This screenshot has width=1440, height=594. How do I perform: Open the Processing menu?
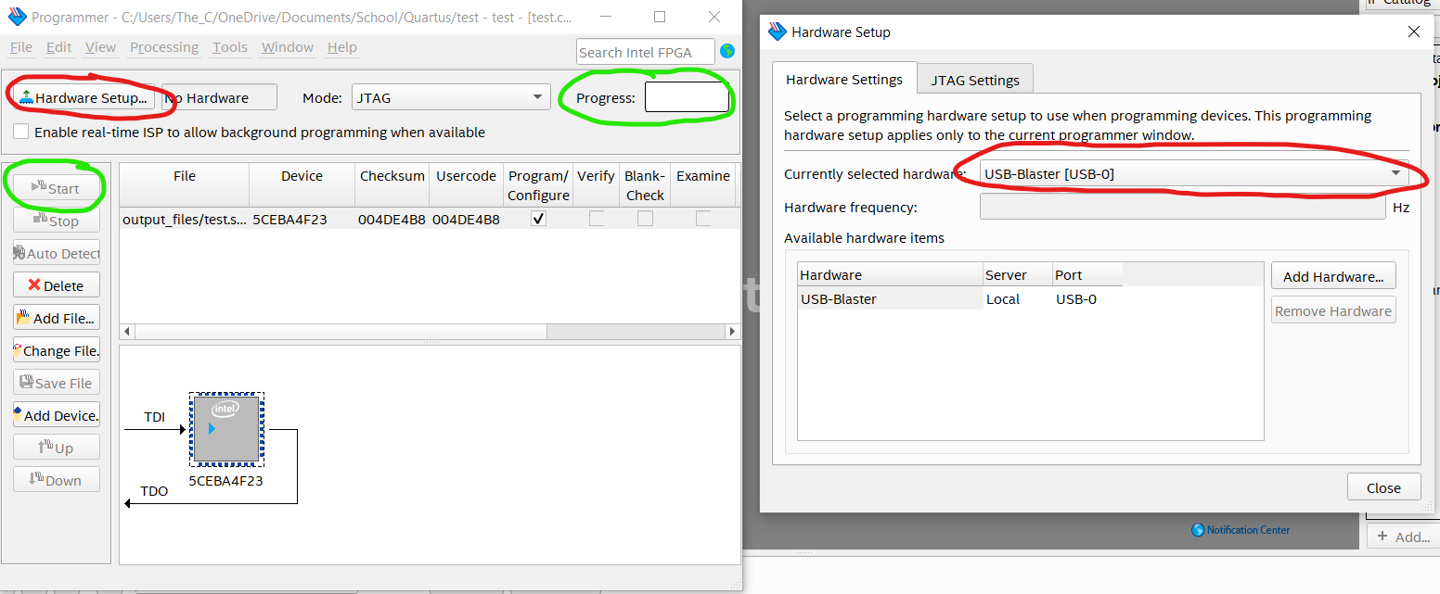pyautogui.click(x=164, y=47)
